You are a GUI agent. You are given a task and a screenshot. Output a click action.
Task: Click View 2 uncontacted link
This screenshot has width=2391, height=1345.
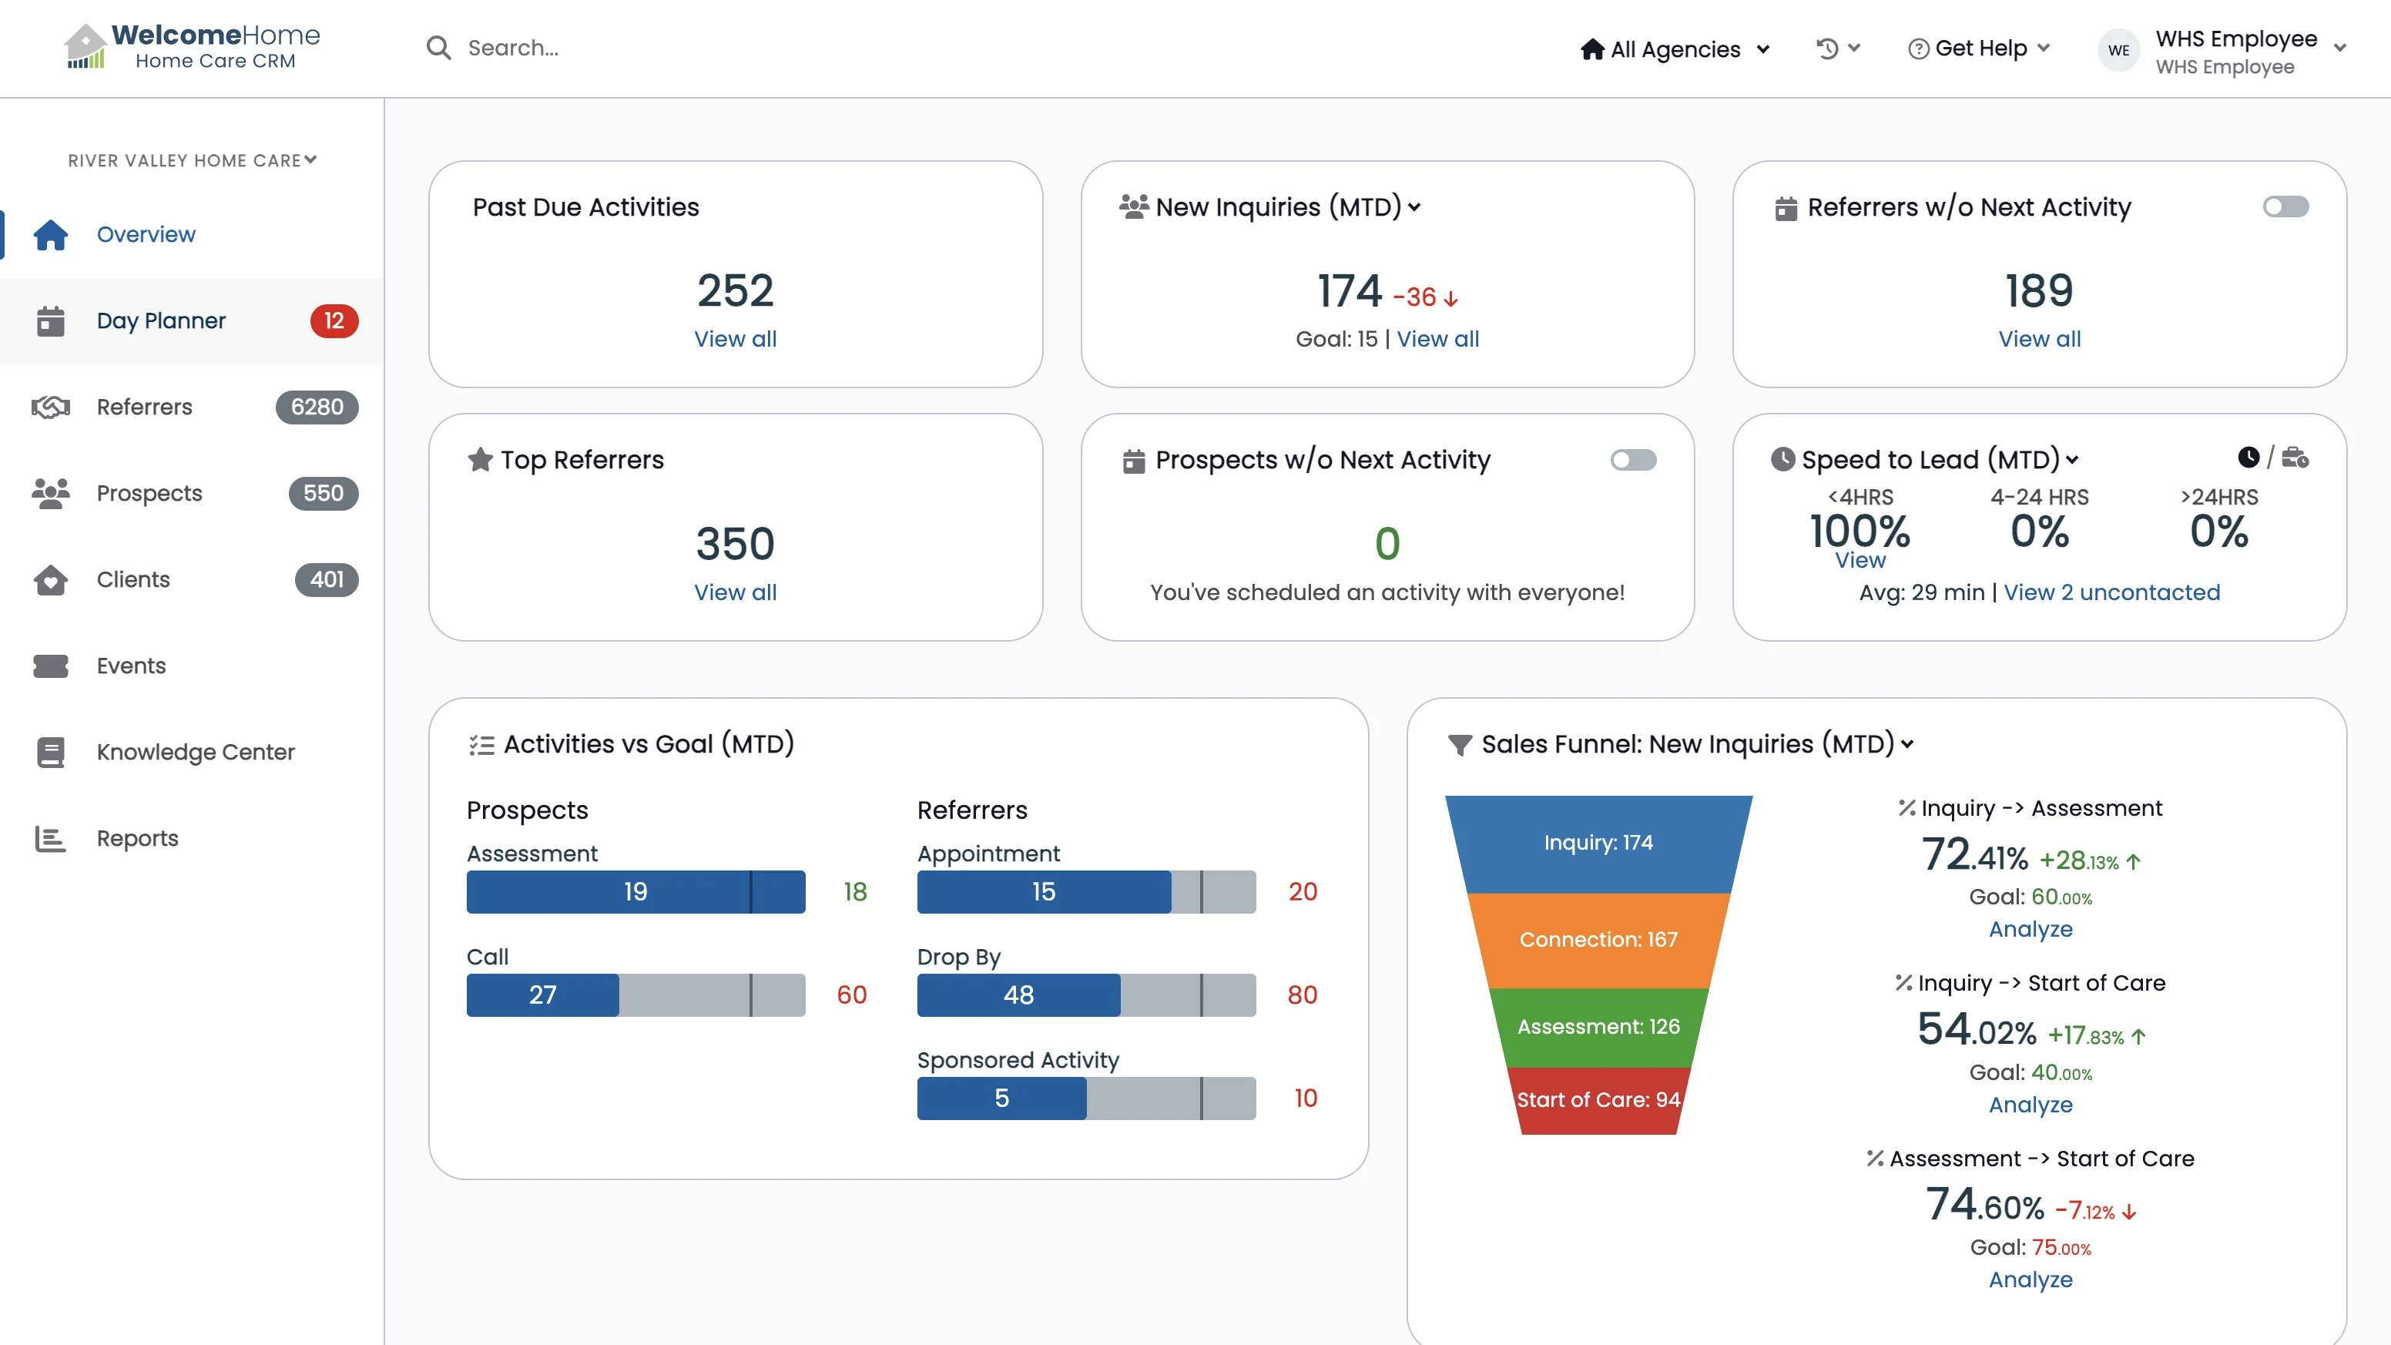click(x=2111, y=592)
